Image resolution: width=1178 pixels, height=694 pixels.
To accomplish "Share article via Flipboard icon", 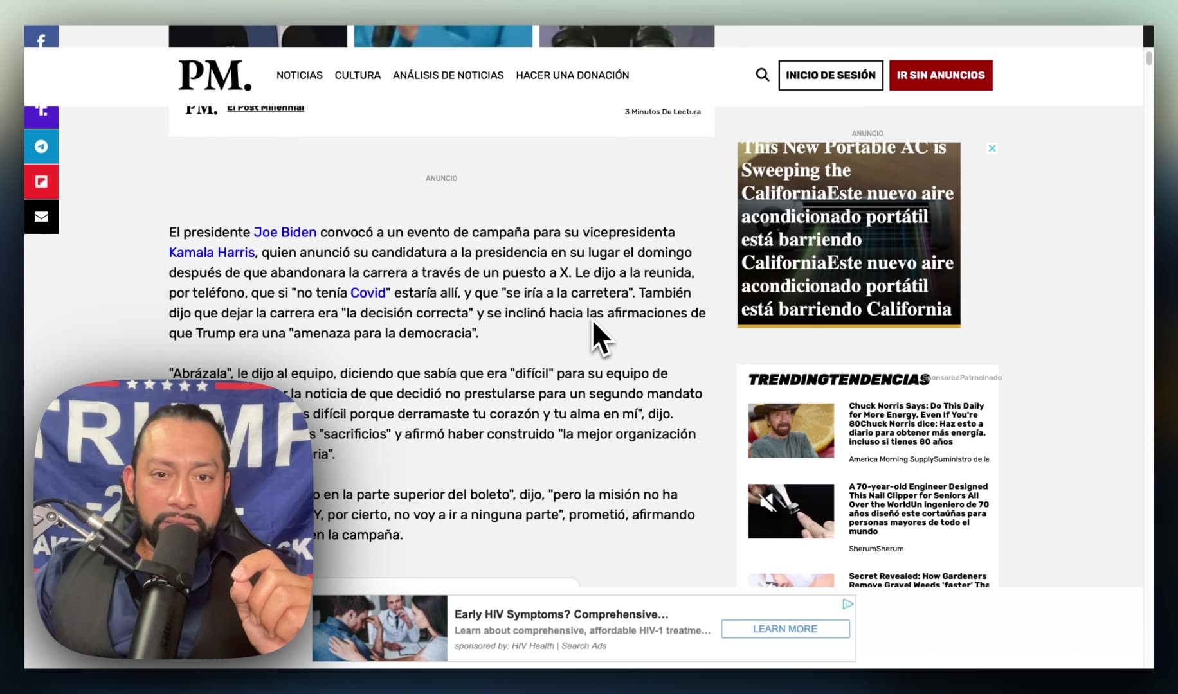I will [41, 182].
